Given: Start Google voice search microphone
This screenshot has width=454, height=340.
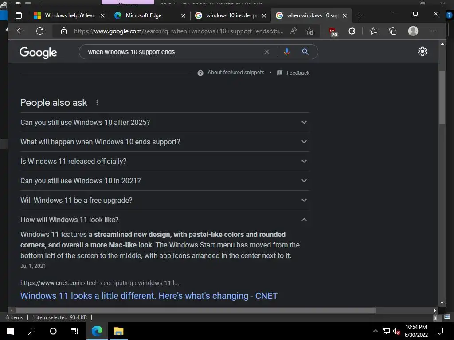Looking at the screenshot, I should tap(287, 52).
